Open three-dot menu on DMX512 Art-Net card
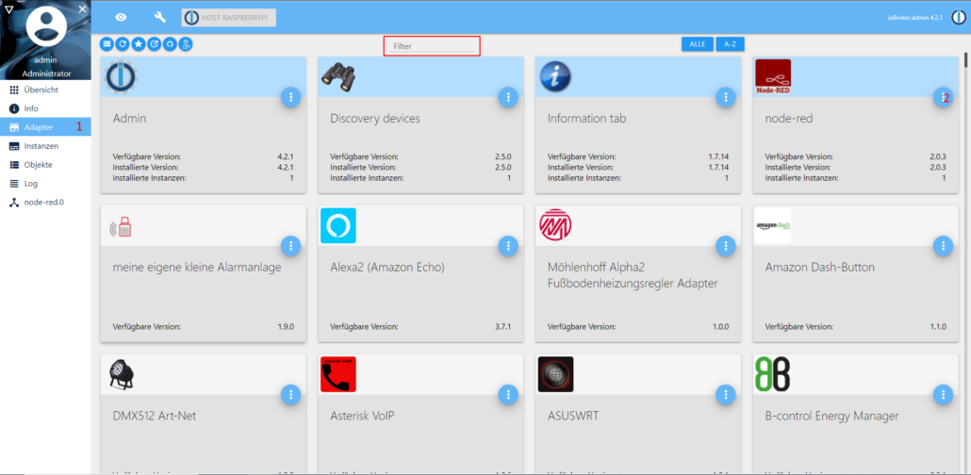 (x=291, y=395)
